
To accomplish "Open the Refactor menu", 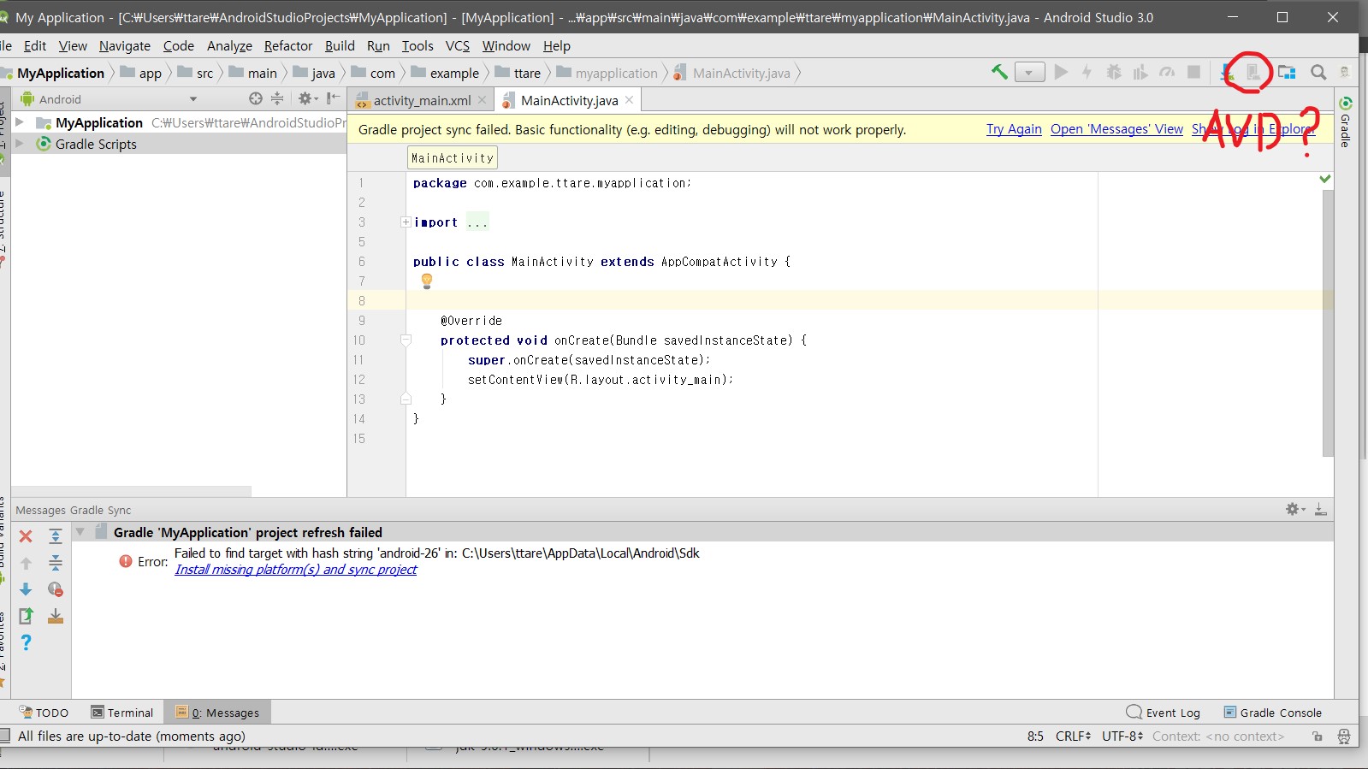I will [288, 45].
